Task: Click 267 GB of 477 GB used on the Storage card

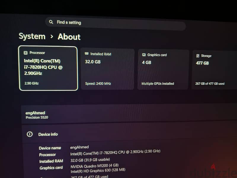Action: click(210, 84)
